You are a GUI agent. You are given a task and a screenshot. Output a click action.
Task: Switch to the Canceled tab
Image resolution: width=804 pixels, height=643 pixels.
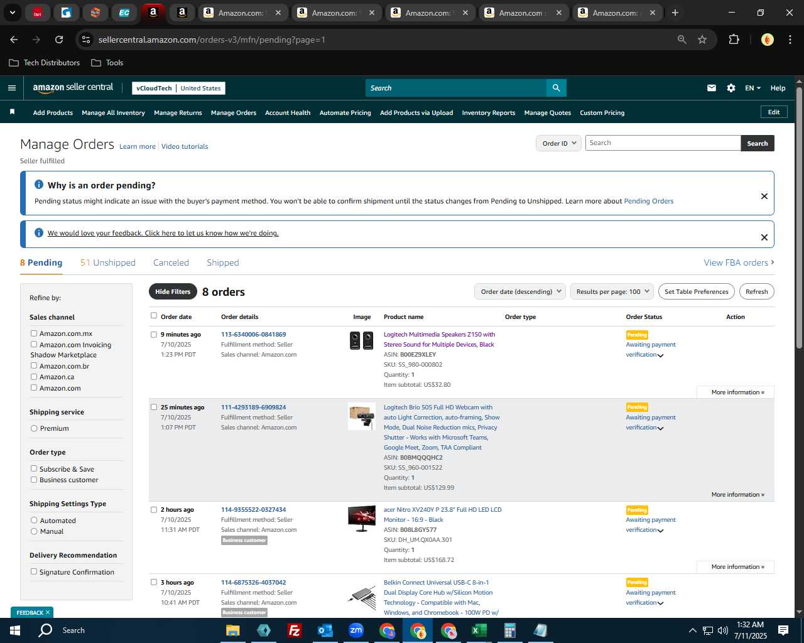(171, 262)
